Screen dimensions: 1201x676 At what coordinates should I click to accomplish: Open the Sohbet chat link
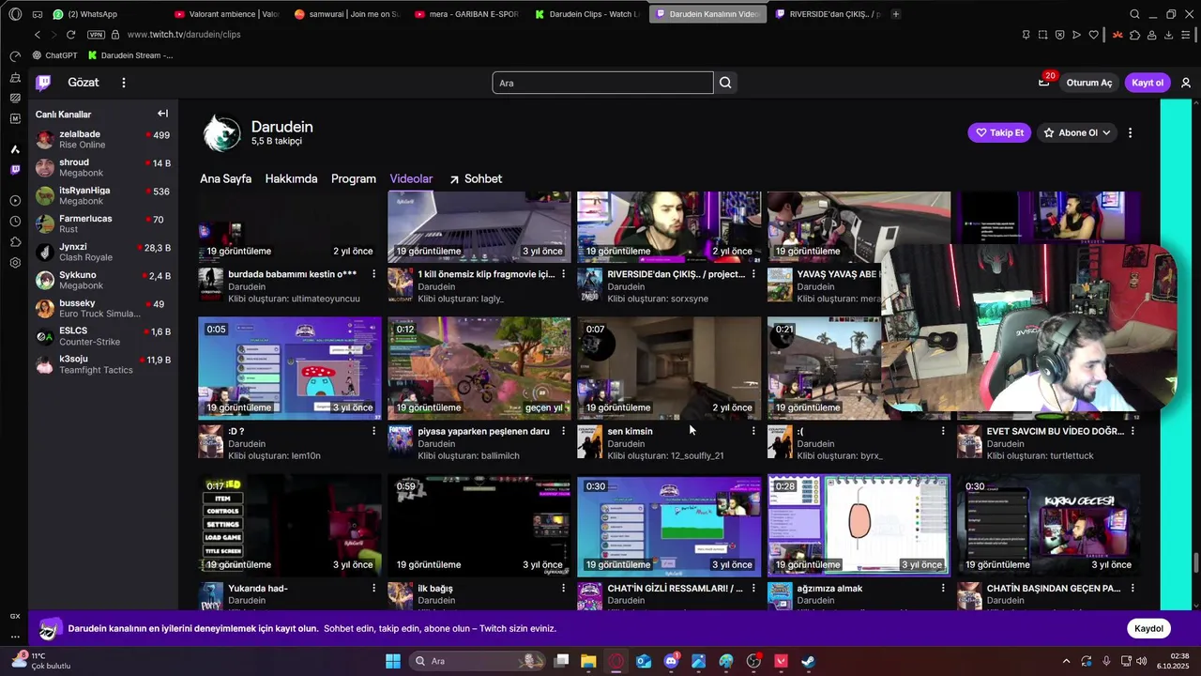(475, 178)
